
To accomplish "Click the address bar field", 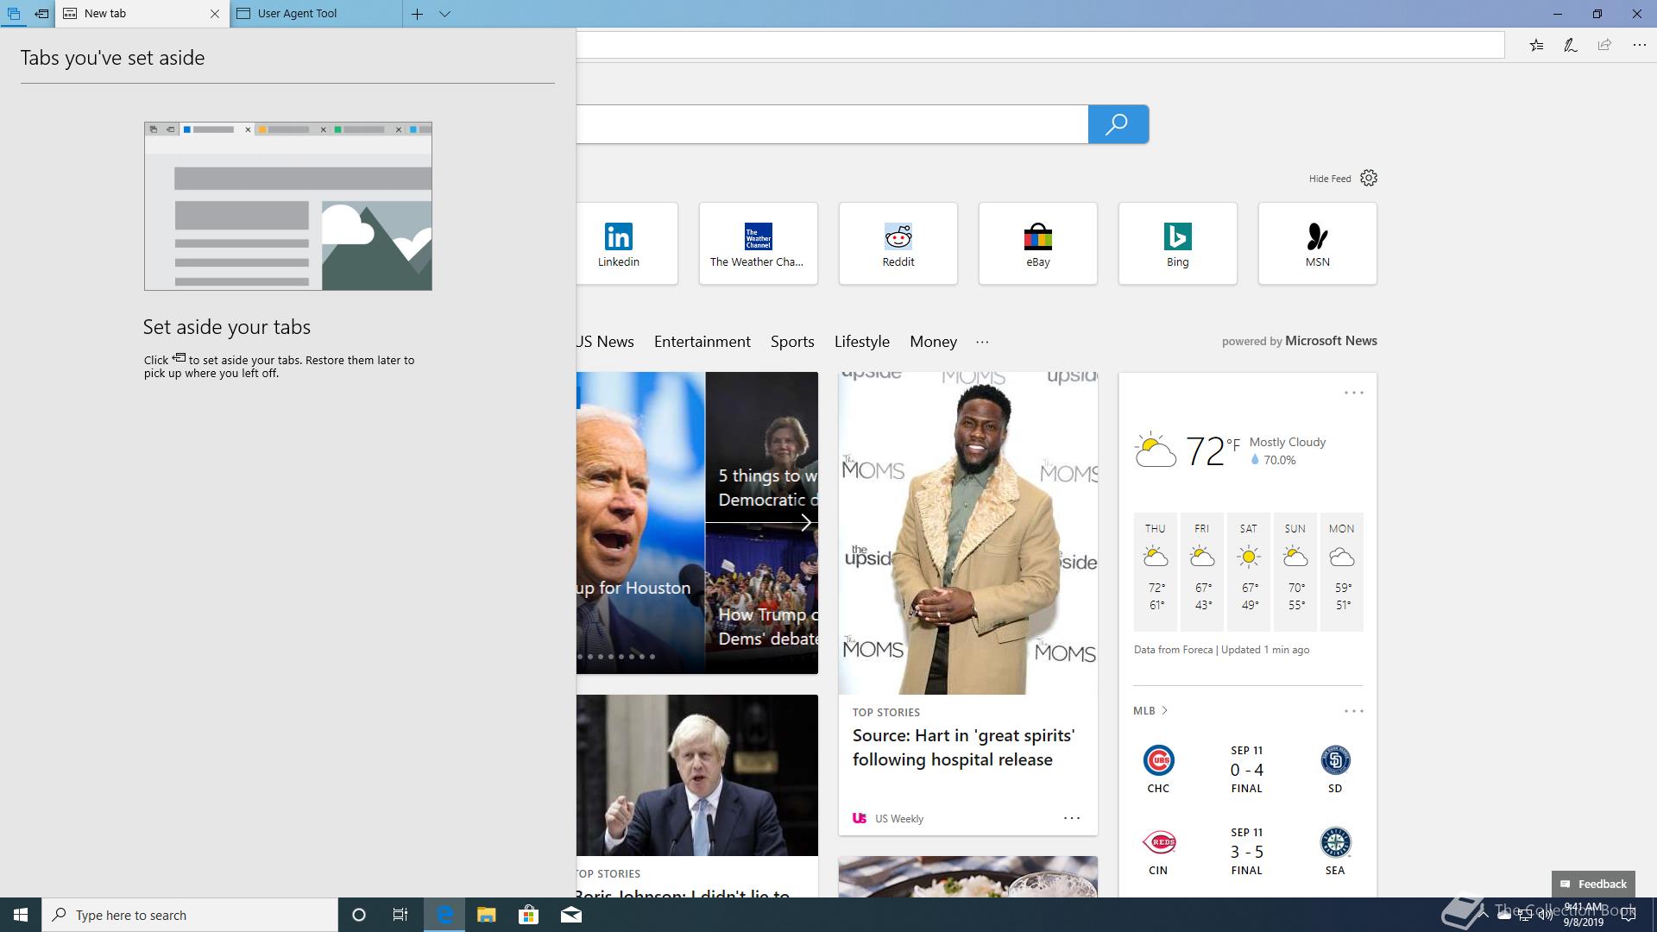I will (x=1040, y=45).
